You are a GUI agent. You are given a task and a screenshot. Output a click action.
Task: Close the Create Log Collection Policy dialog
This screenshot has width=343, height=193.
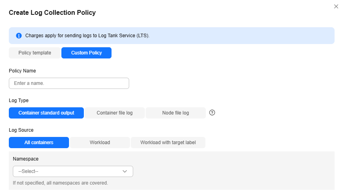click(336, 6)
